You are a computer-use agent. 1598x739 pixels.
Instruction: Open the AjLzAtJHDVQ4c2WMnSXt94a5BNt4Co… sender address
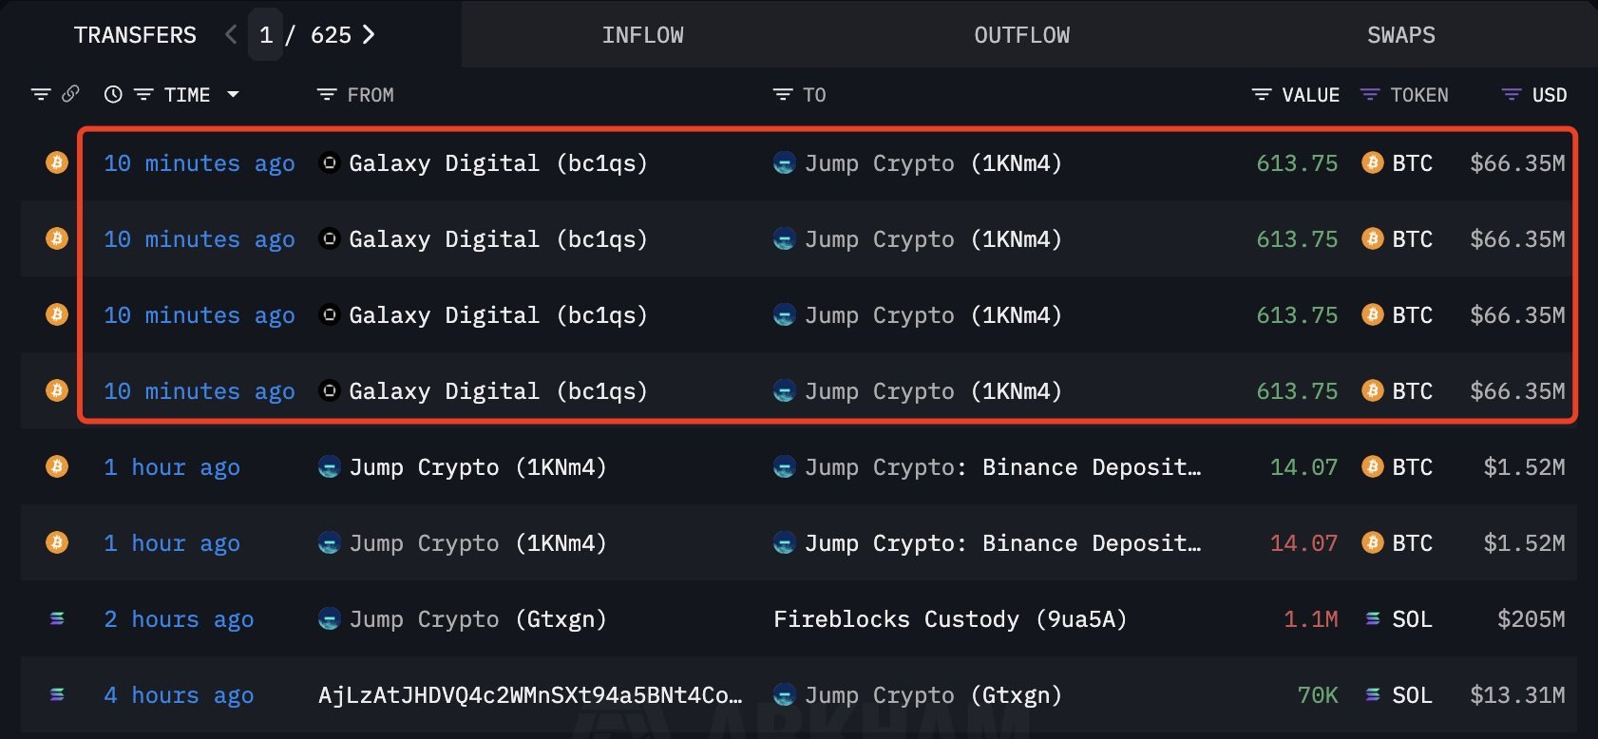(x=529, y=695)
